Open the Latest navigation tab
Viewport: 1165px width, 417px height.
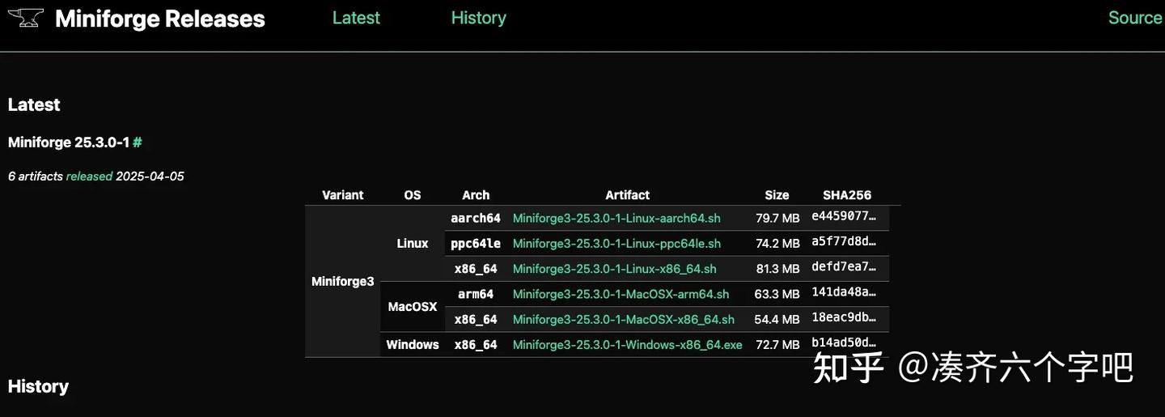coord(356,18)
